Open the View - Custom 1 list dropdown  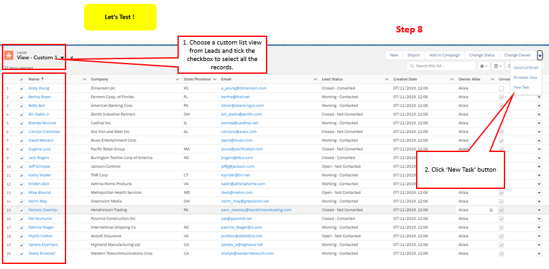(x=62, y=58)
